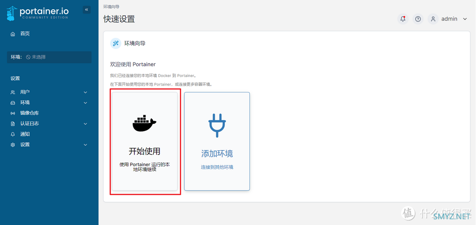Open the help question mark icon
Viewport: 476px width, 225px height.
(x=418, y=19)
